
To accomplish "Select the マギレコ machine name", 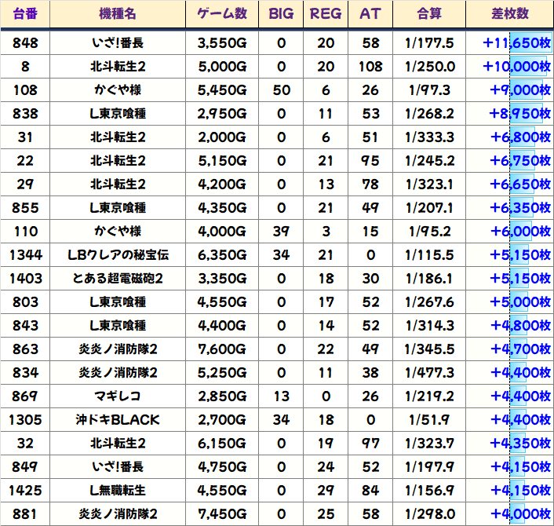I will [x=118, y=396].
